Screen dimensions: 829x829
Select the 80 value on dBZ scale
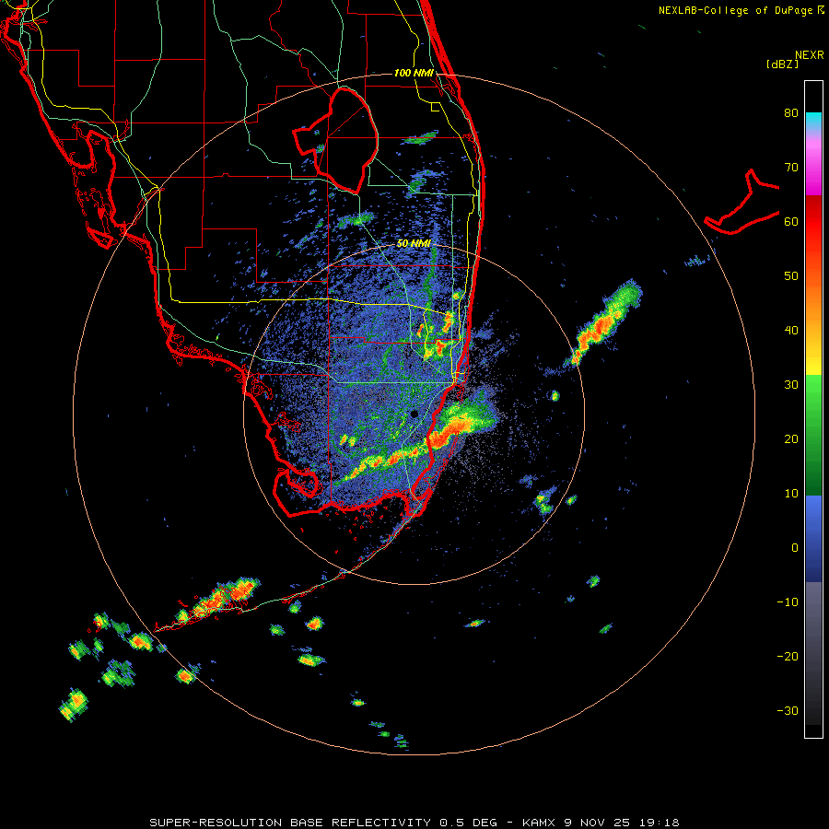point(791,112)
